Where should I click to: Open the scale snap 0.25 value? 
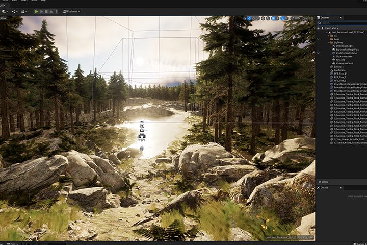[297, 18]
